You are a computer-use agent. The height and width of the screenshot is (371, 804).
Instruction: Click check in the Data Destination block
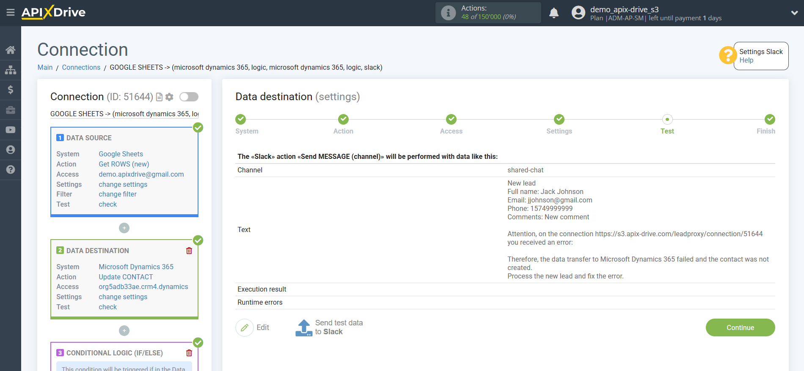(x=108, y=307)
